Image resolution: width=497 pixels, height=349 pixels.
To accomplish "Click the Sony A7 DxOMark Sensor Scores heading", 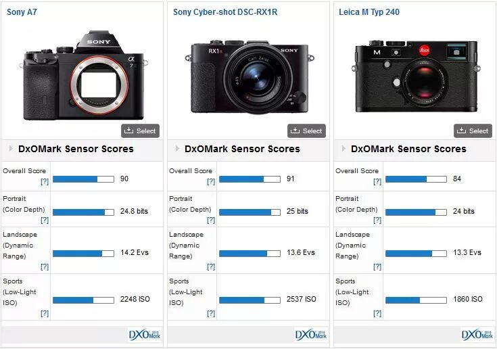I will tap(76, 149).
